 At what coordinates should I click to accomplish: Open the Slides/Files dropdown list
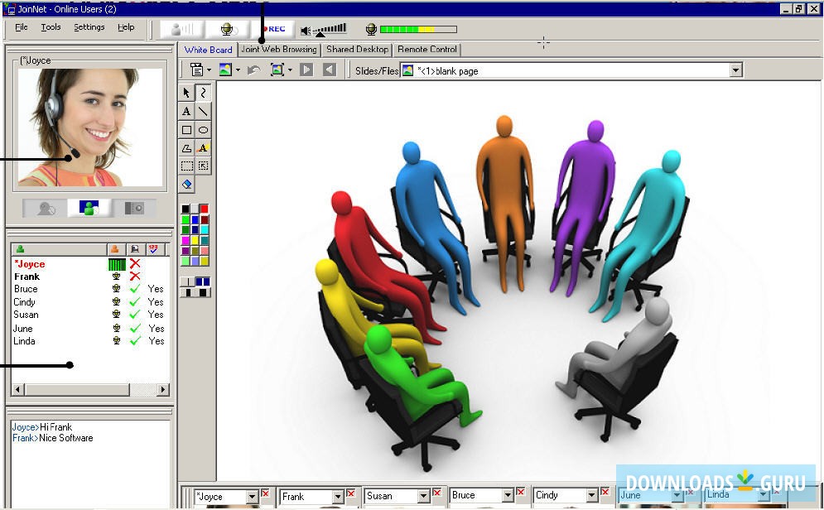click(x=735, y=70)
